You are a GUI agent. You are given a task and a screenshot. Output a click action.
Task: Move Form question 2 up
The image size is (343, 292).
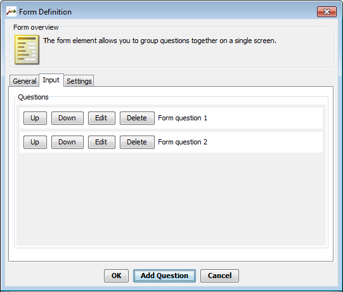tap(35, 142)
